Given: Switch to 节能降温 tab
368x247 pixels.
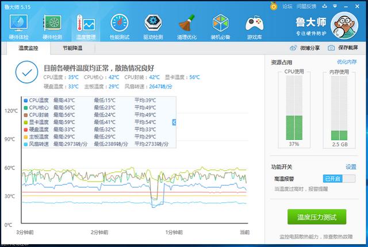Looking at the screenshot, I should tap(72, 48).
